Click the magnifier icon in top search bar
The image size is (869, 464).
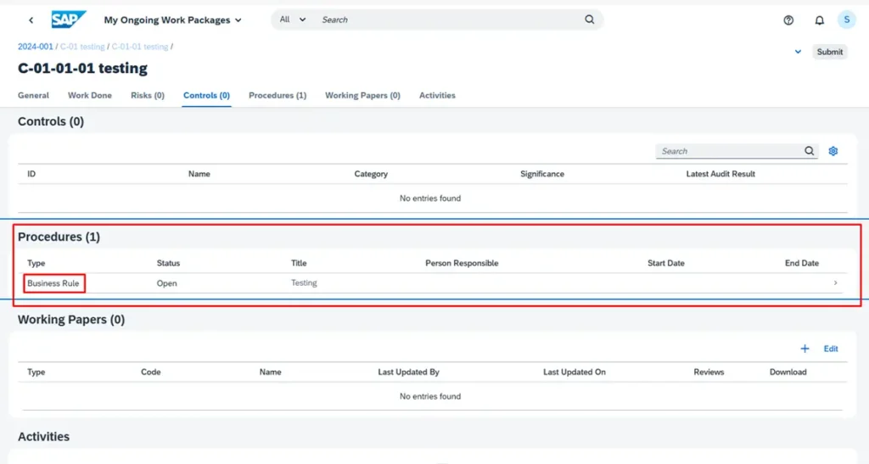[x=590, y=20]
